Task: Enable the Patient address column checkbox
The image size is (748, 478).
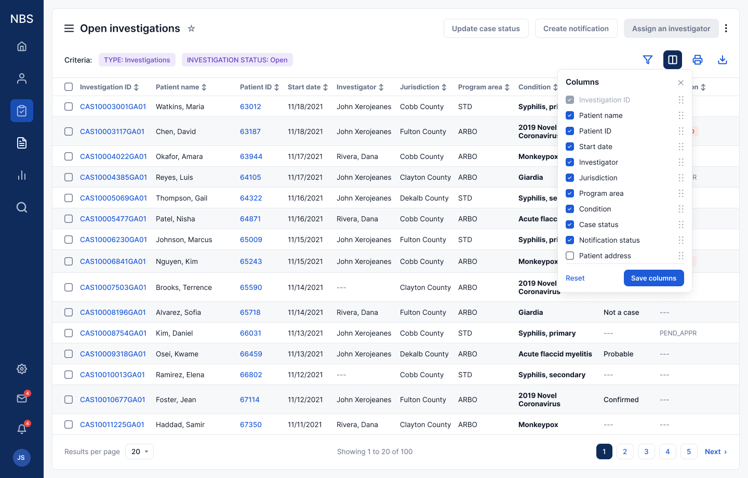Action: click(x=570, y=256)
